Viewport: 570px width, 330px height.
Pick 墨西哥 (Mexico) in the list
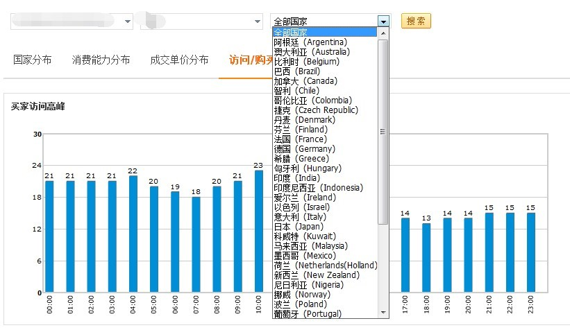tap(325, 256)
